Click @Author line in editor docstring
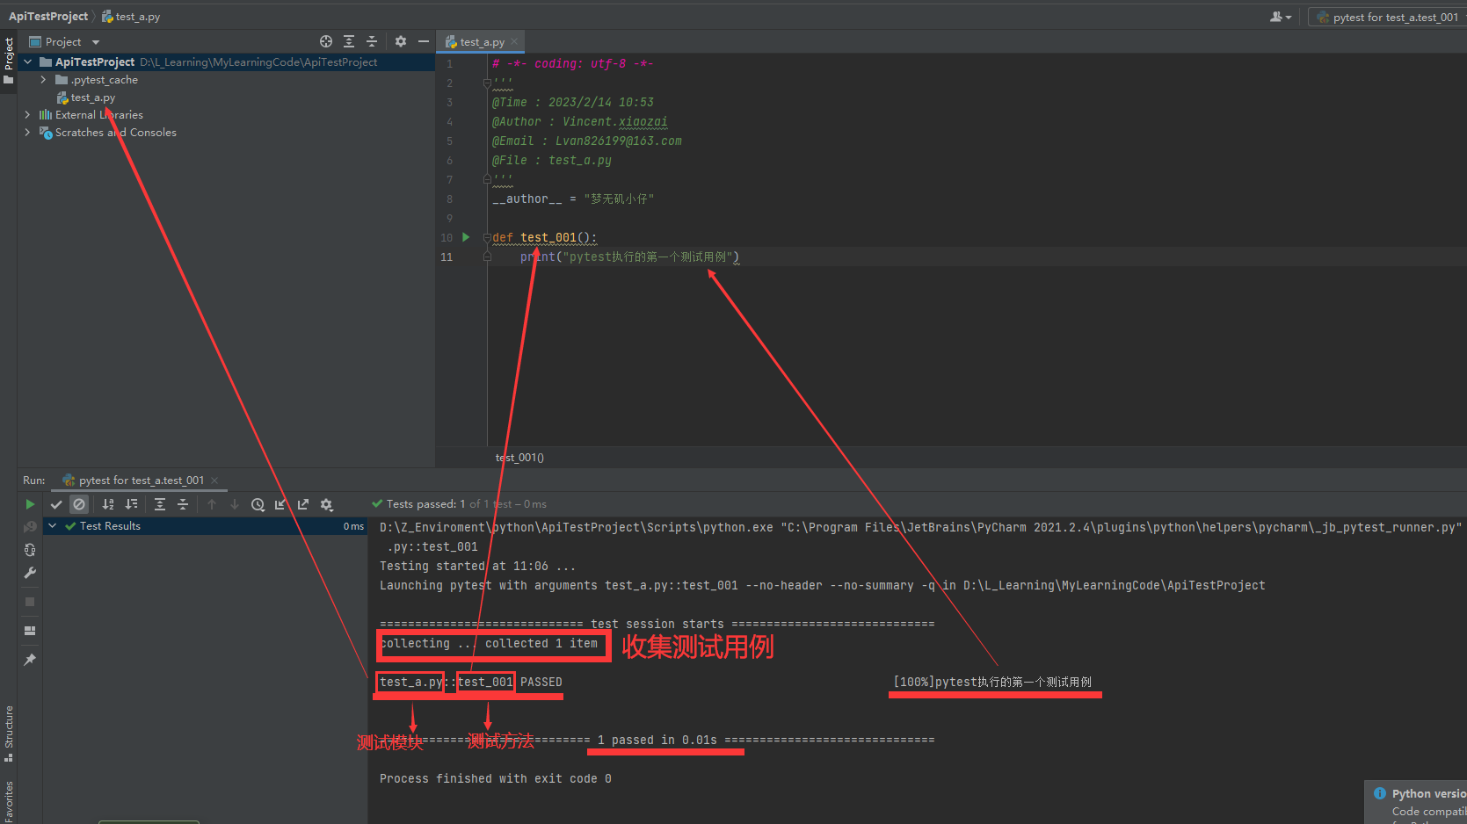This screenshot has height=824, width=1467. pyautogui.click(x=579, y=121)
